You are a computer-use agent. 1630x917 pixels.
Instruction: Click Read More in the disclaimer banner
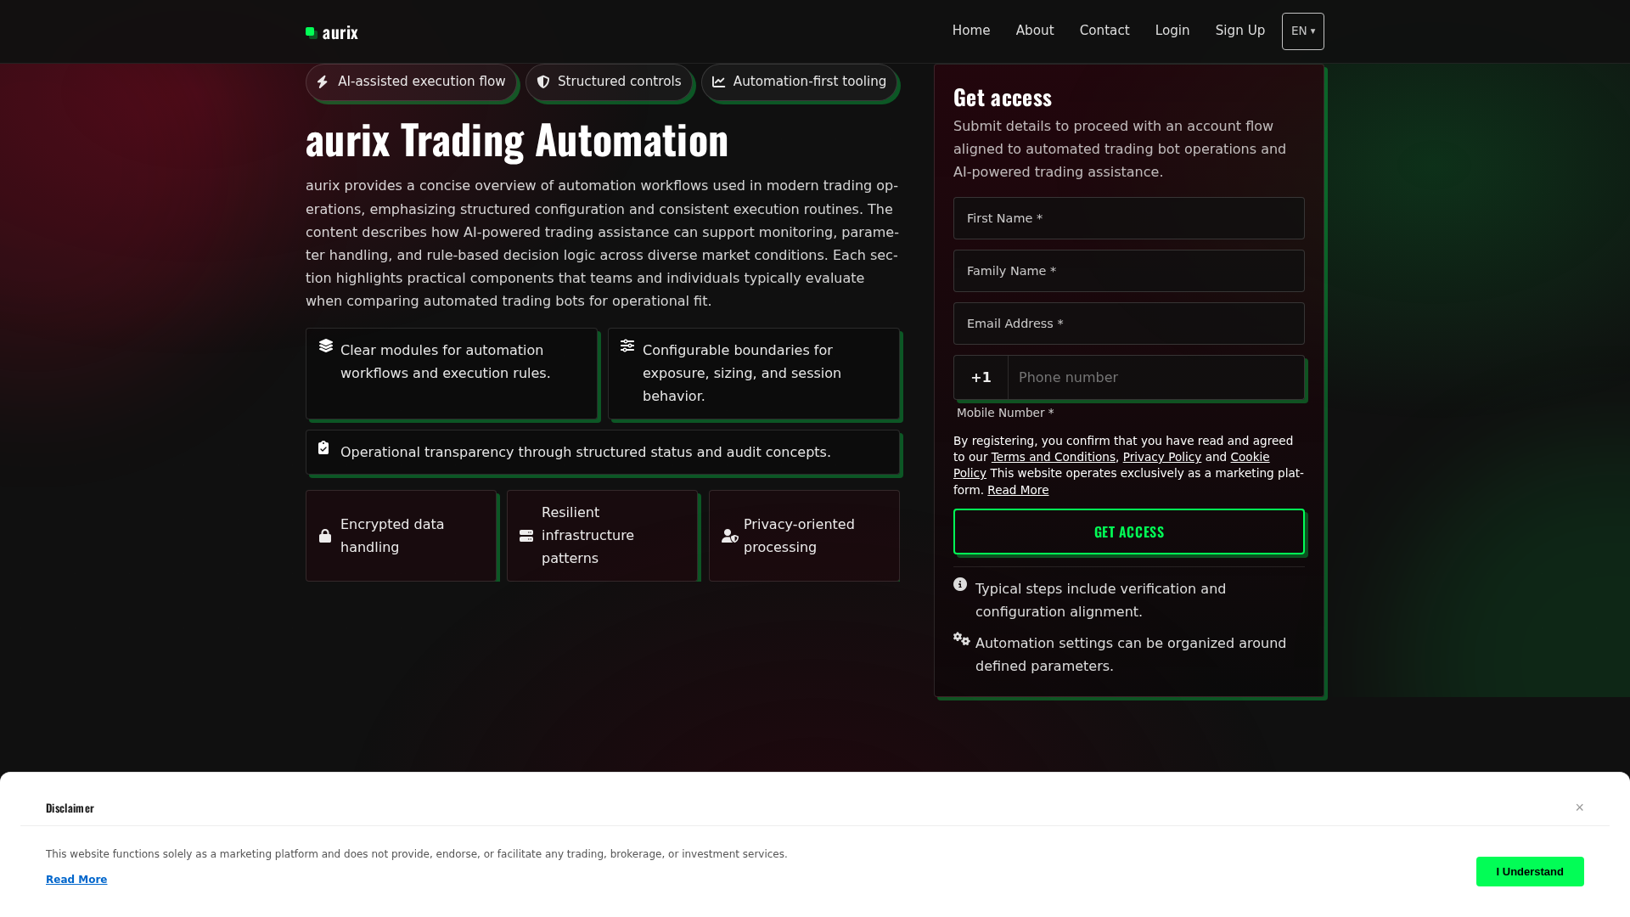click(x=76, y=880)
